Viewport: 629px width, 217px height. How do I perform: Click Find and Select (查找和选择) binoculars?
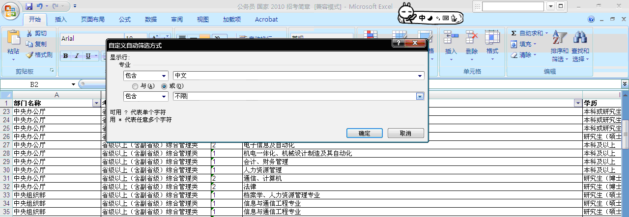coord(580,46)
